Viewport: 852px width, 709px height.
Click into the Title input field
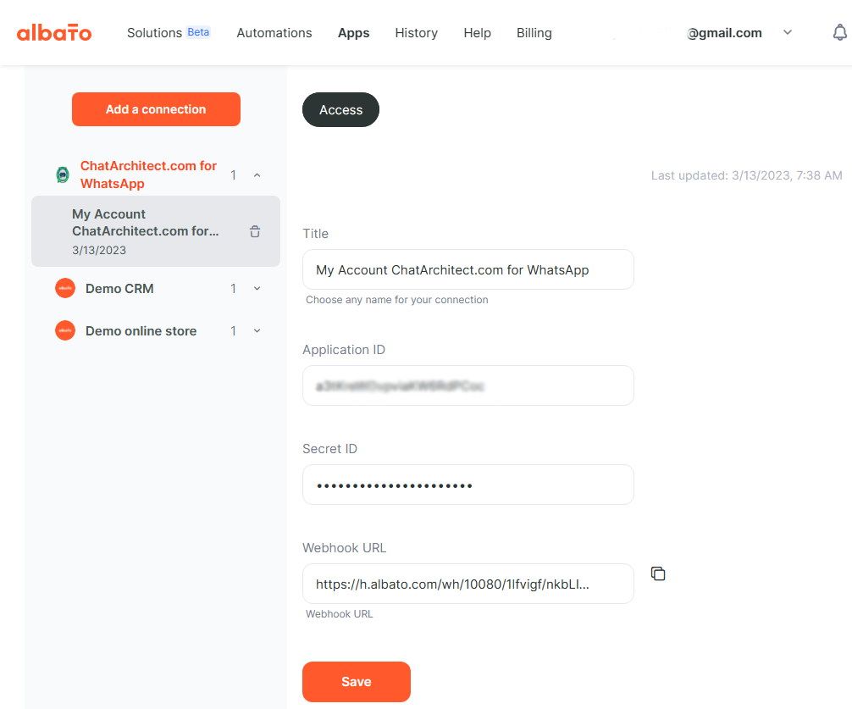[x=468, y=269]
